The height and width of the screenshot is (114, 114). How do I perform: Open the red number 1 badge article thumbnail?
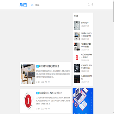[x=28, y=101]
